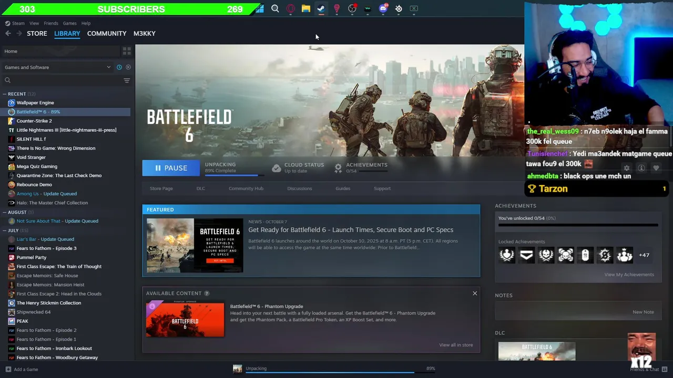
Task: Open the Friends menu
Action: point(51,23)
